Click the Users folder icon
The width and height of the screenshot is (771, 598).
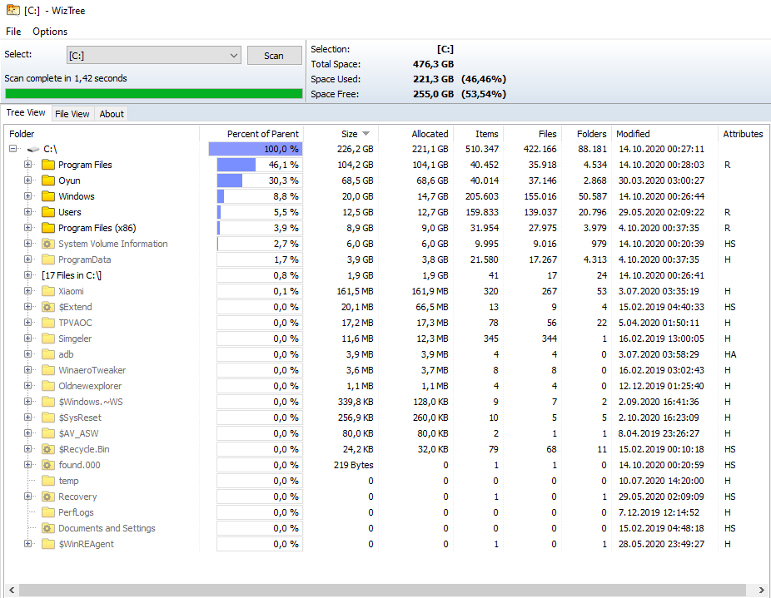click(x=47, y=212)
